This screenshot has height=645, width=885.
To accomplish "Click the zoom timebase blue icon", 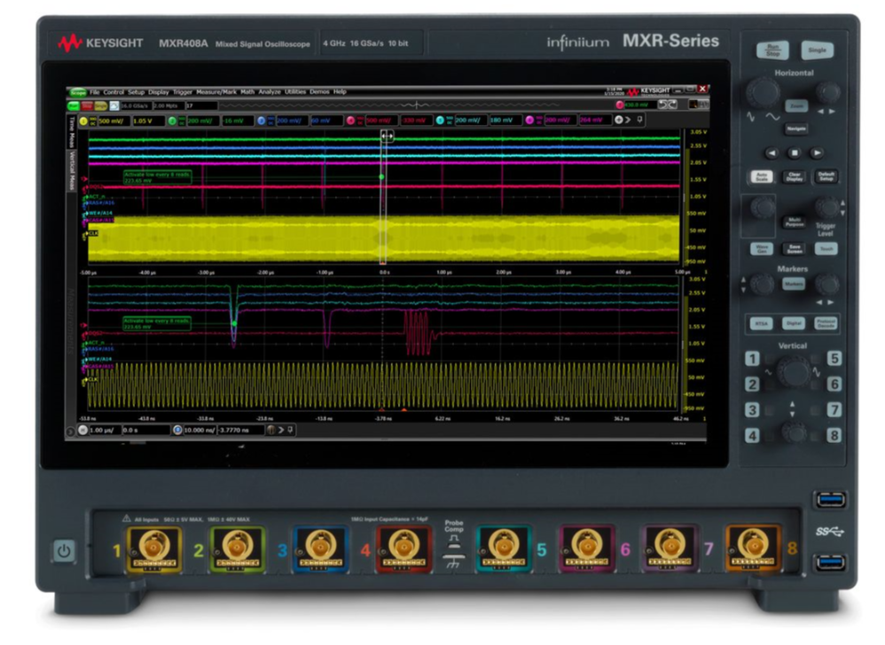I will point(177,431).
